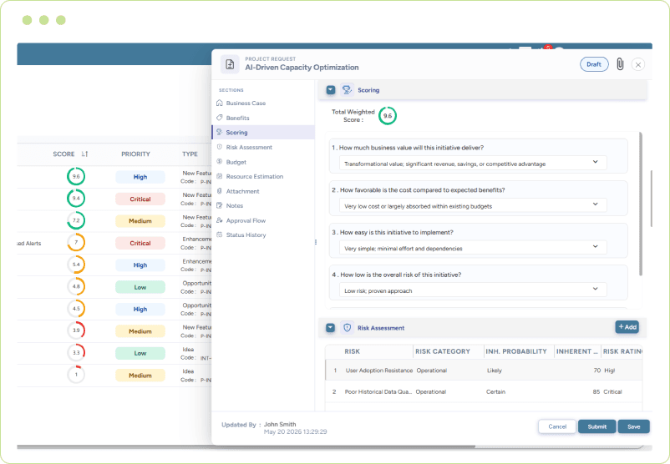Click the Medium priority badge beside score 7.2
Screen dimensions: 670x464
tap(140, 220)
